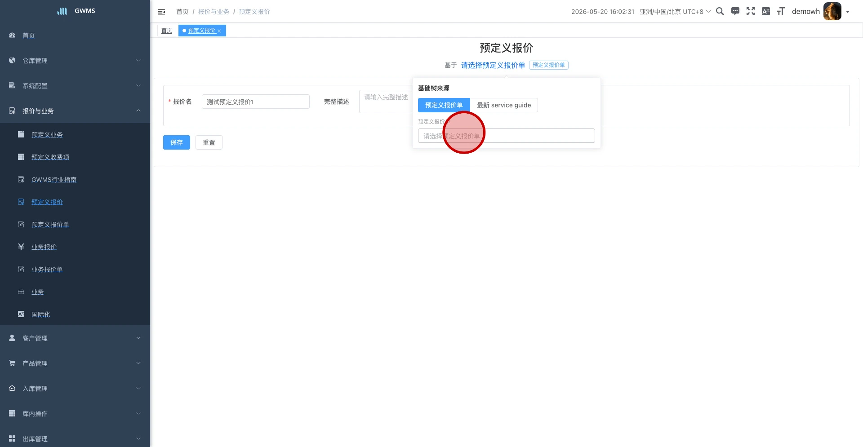Viewport: 863px width, 447px height.
Task: Click the 出库管理 squares icon
Action: tap(12, 438)
